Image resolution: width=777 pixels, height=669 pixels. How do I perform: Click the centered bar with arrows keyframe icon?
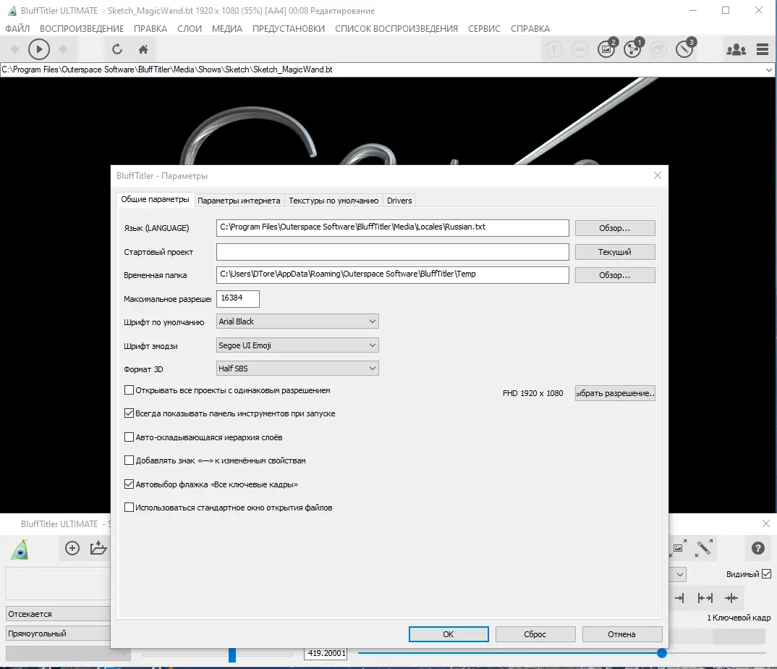coord(731,598)
